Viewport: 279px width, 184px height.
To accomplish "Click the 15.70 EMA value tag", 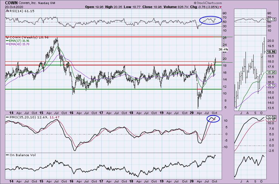I will coord(271,85).
